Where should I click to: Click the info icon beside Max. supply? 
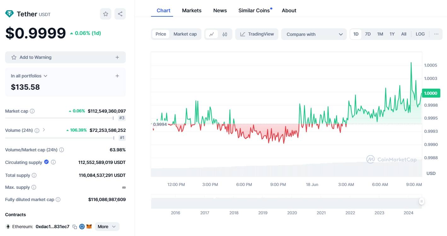34,187
